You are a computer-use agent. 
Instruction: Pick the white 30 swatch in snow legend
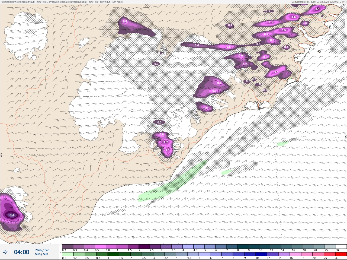pyautogui.click(x=341, y=246)
